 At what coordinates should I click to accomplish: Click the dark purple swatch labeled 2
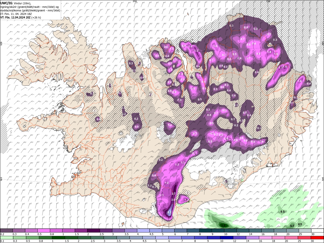click(x=93, y=231)
